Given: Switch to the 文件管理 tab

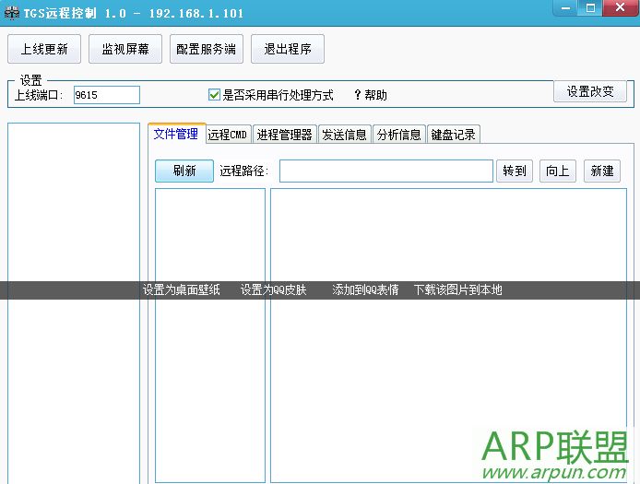Looking at the screenshot, I should 176,134.
